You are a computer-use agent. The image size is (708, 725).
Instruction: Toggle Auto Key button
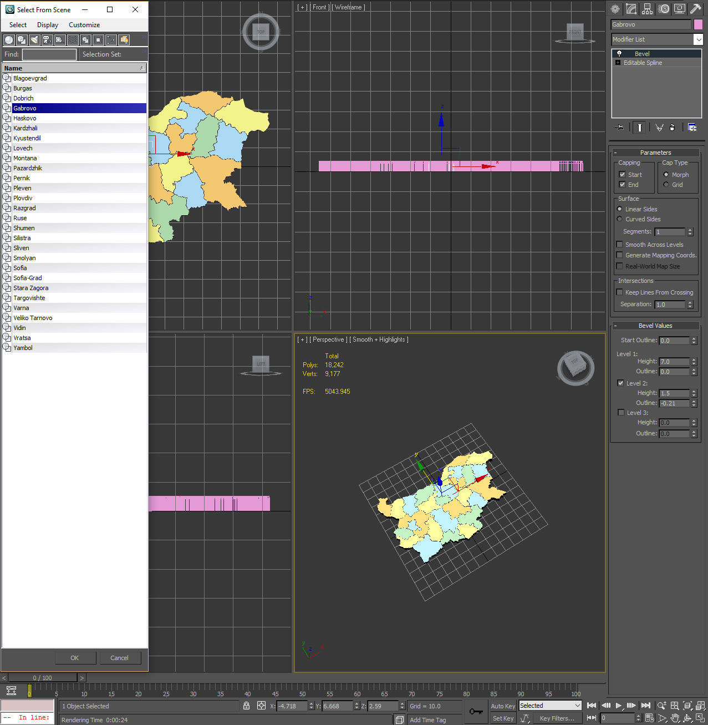pyautogui.click(x=503, y=706)
